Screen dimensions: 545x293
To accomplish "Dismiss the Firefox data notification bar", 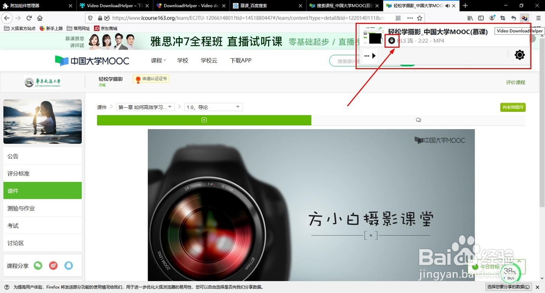I will [537, 287].
